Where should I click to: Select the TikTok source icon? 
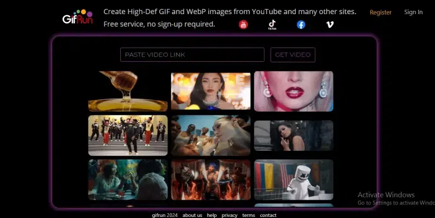point(272,24)
